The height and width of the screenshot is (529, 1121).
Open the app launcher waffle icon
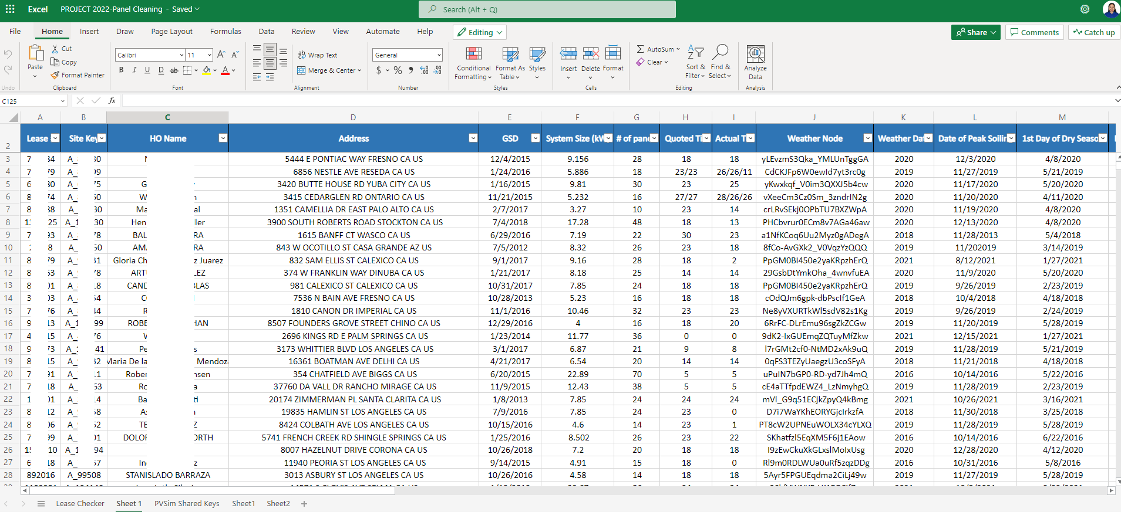[10, 9]
